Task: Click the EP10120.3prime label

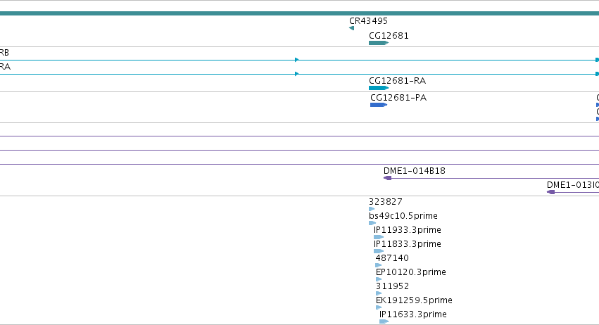Action: coord(410,272)
